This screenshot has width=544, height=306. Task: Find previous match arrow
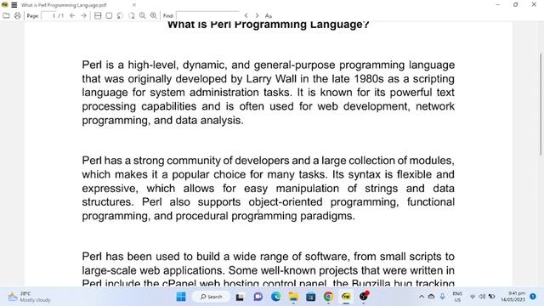pyautogui.click(x=246, y=15)
